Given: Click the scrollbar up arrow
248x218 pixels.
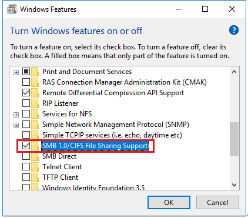Looking at the screenshot, I should (x=234, y=72).
